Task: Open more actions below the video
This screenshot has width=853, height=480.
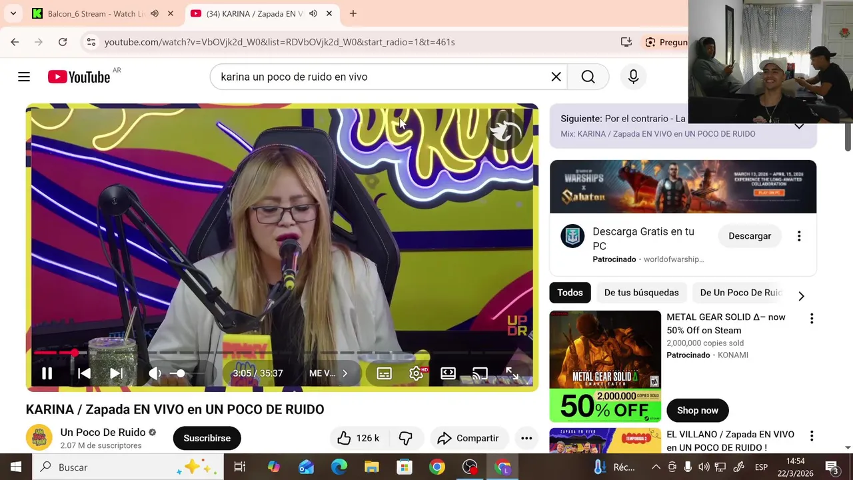Action: (x=526, y=438)
